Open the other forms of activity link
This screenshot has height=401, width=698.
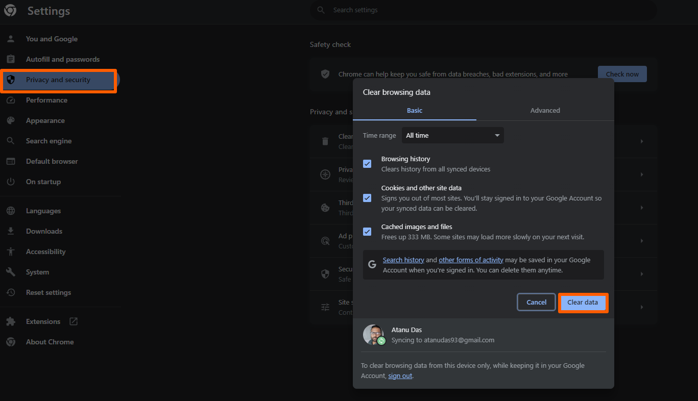[471, 260]
